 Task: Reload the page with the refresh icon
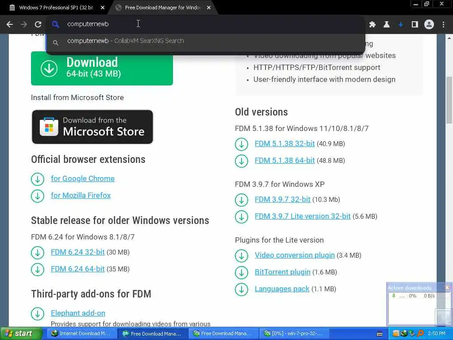[38, 24]
